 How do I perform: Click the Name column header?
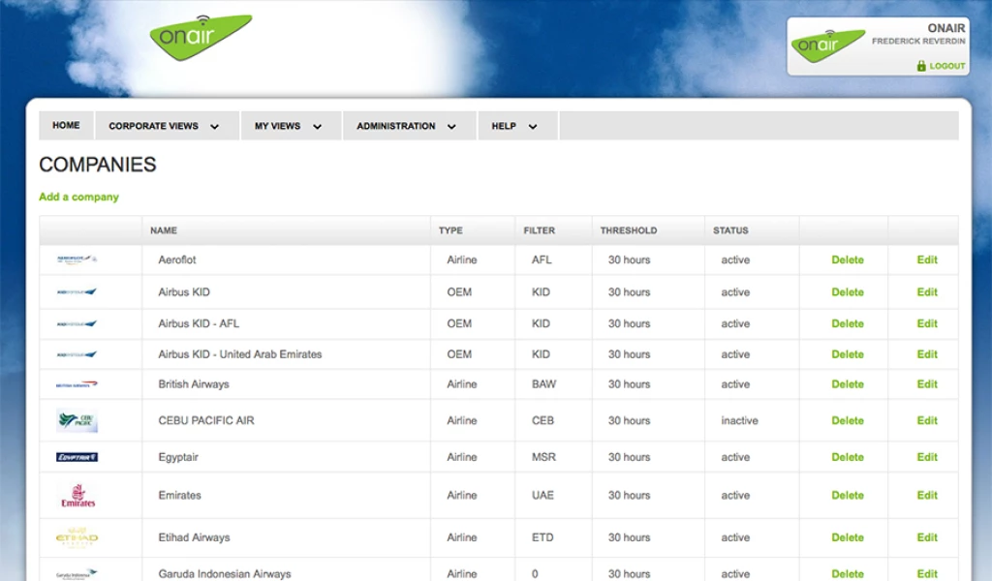coord(164,230)
